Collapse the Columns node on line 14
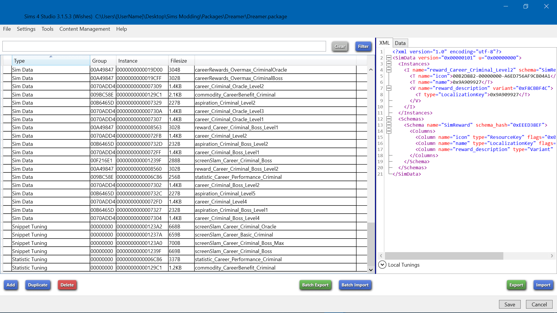This screenshot has height=313, width=557. click(x=389, y=131)
